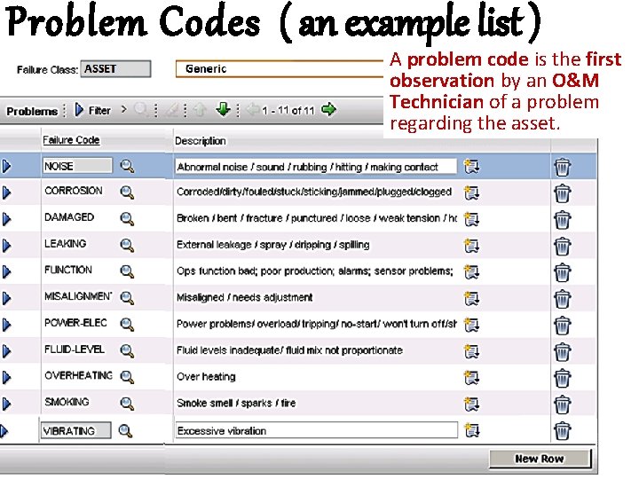Viewport: 639px width, 479px height.
Task: Click the 'Over heating' description text
Action: tap(206, 377)
